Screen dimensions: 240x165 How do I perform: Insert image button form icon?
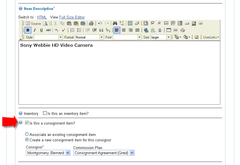click(x=194, y=23)
